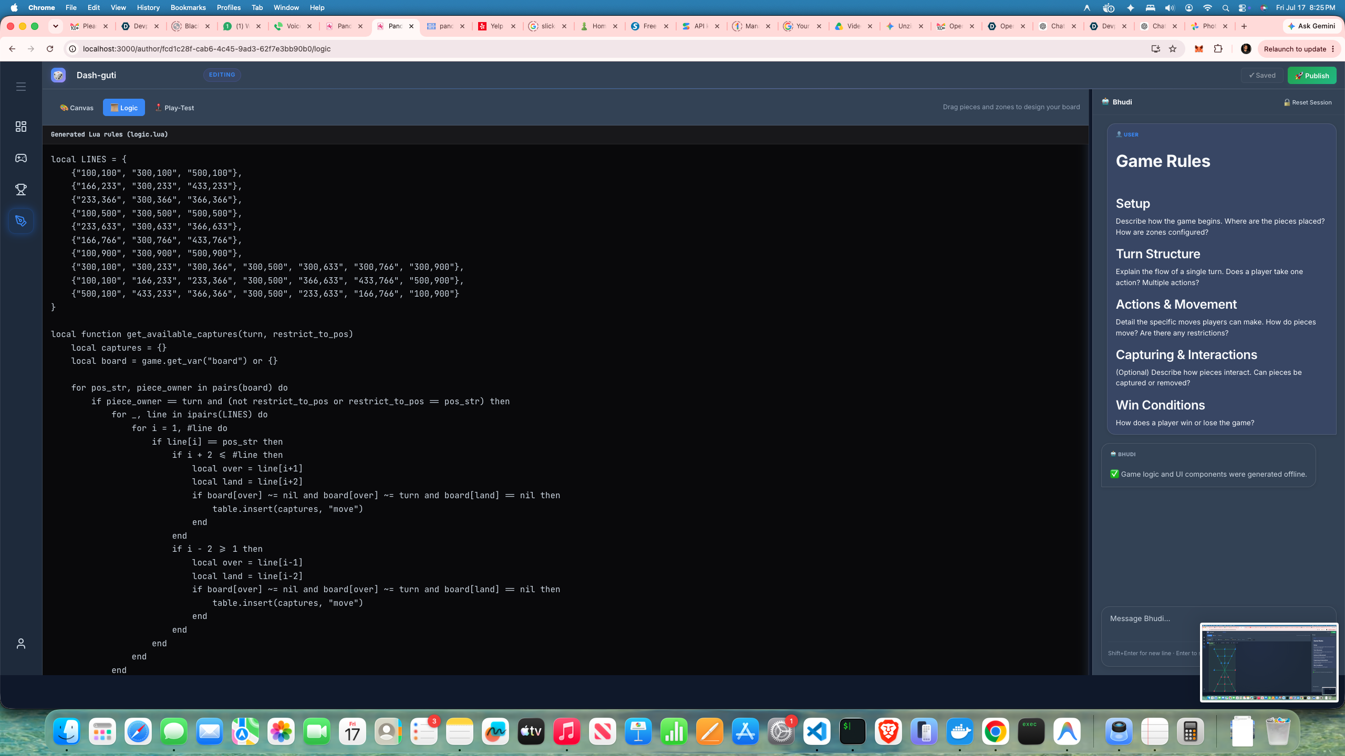Select the author pen tool sidebar icon

pos(20,221)
